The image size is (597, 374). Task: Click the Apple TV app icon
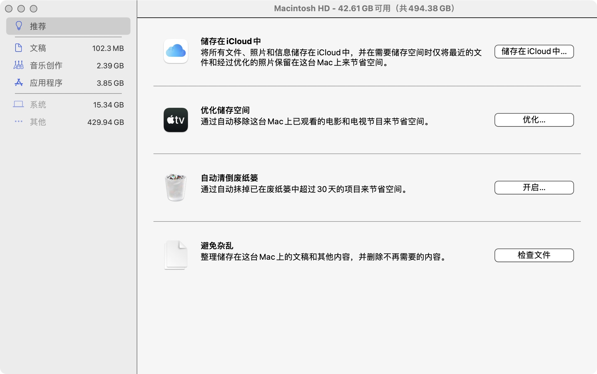(x=175, y=120)
